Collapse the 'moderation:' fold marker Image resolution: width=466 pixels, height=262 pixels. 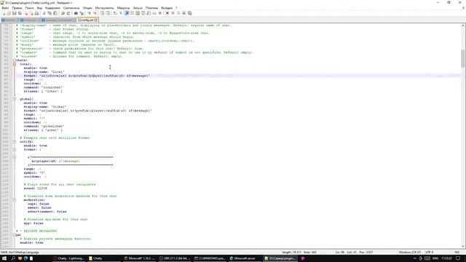[15, 200]
